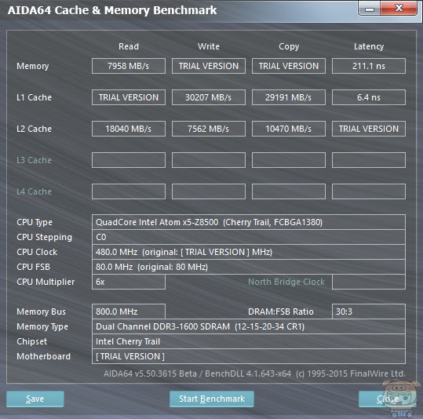The image size is (423, 419).
Task: Click the Copy column header
Action: tap(289, 46)
